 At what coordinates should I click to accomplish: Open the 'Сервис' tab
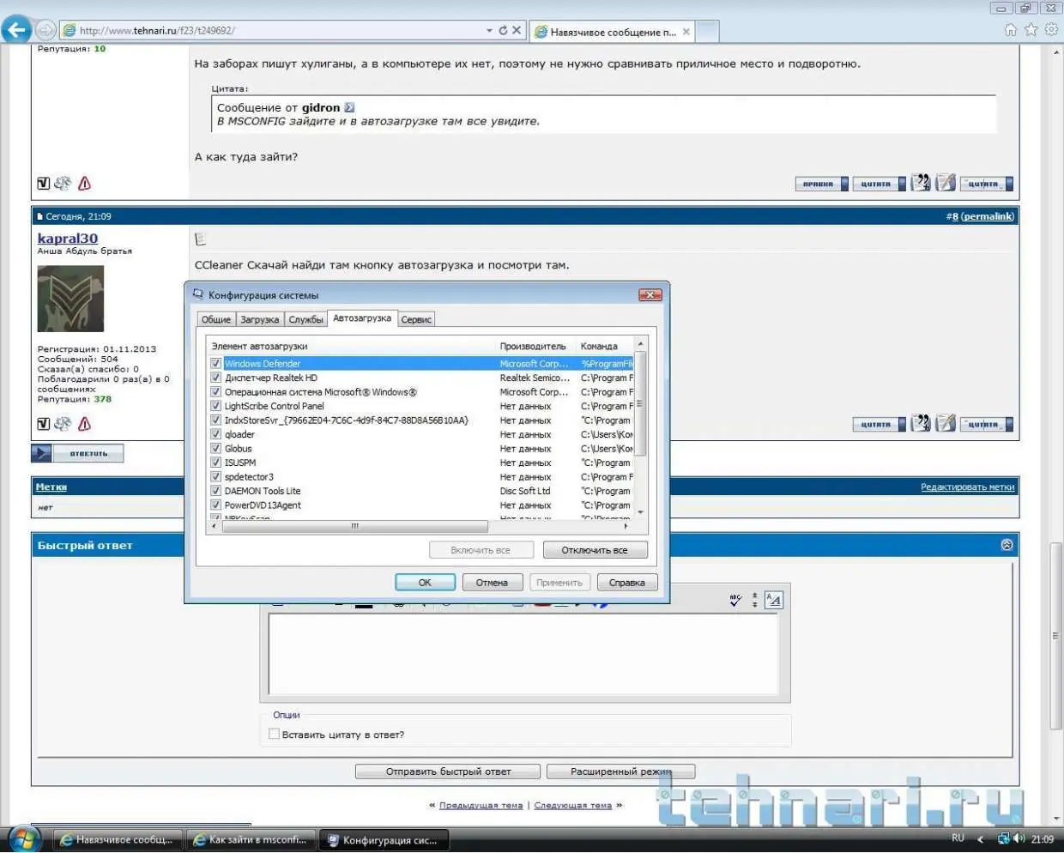[416, 319]
